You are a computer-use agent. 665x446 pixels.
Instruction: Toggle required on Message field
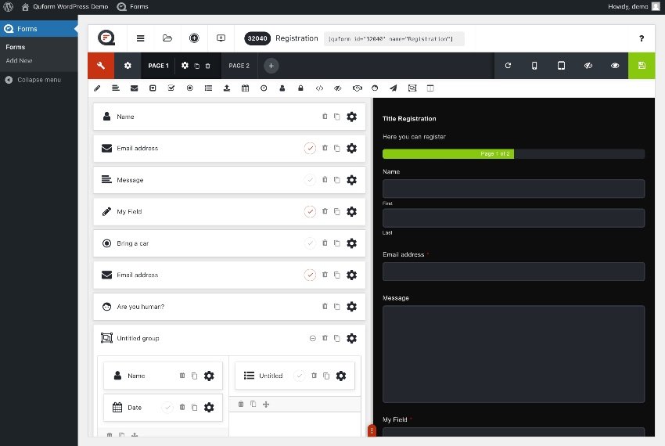pyautogui.click(x=310, y=180)
